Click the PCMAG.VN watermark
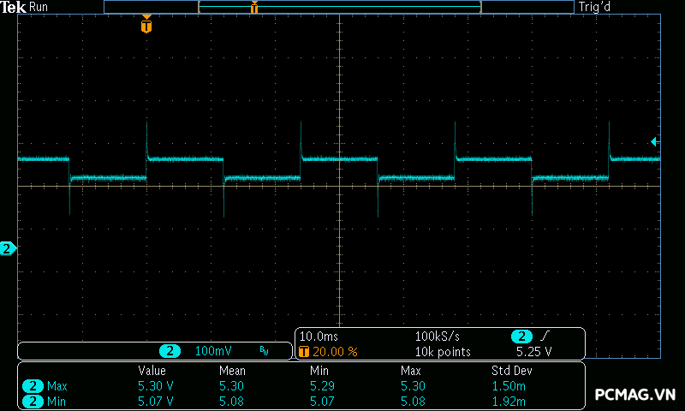The height and width of the screenshot is (411, 685). (x=634, y=394)
